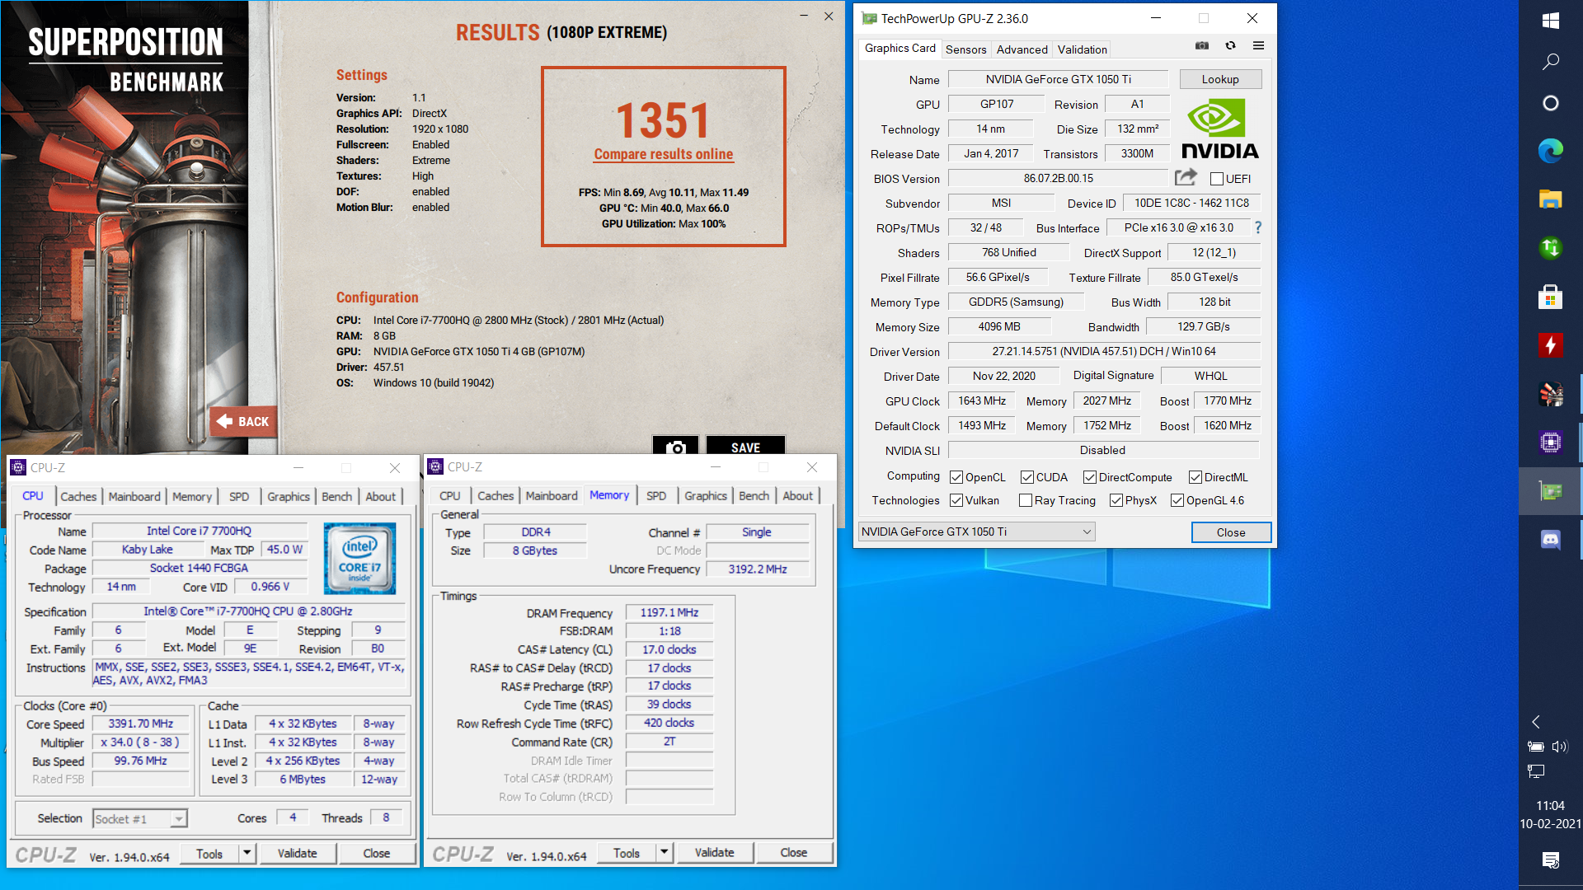Open Microsoft Store from taskbar
The height and width of the screenshot is (890, 1583).
(1550, 297)
